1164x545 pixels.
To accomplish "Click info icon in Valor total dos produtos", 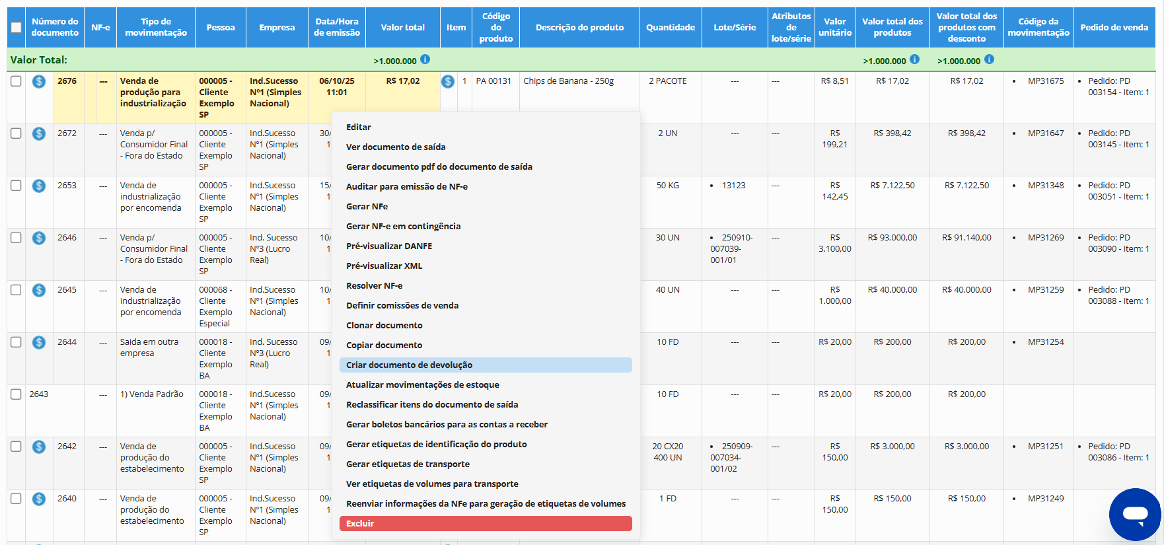I will 914,59.
